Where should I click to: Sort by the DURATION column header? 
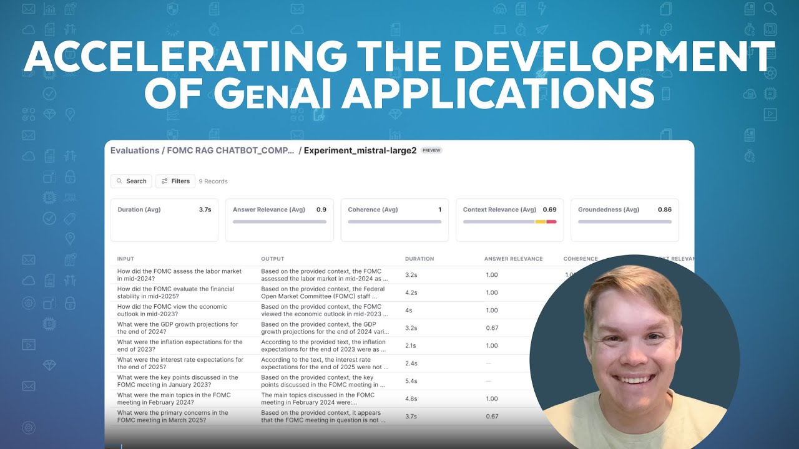419,259
